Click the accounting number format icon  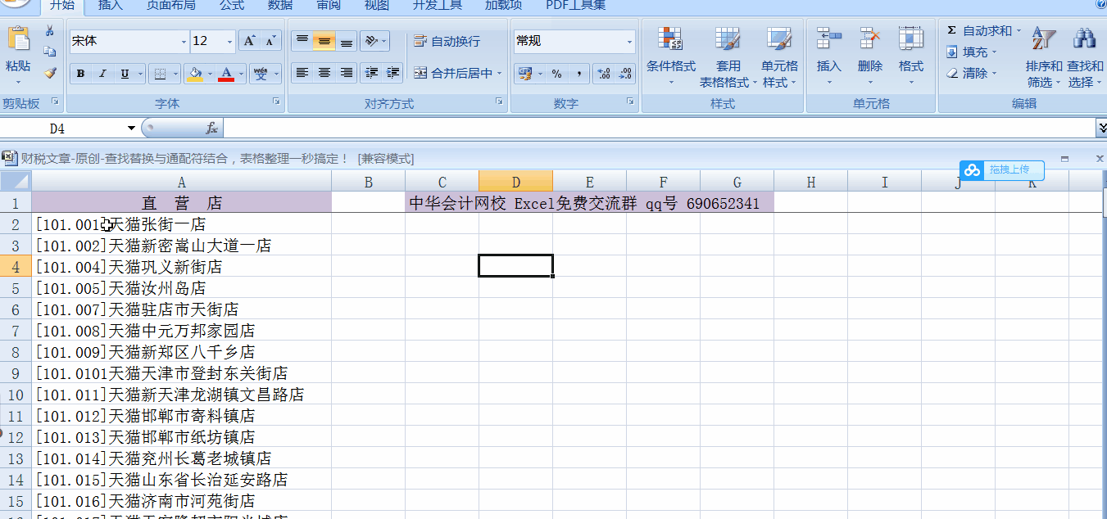(524, 74)
